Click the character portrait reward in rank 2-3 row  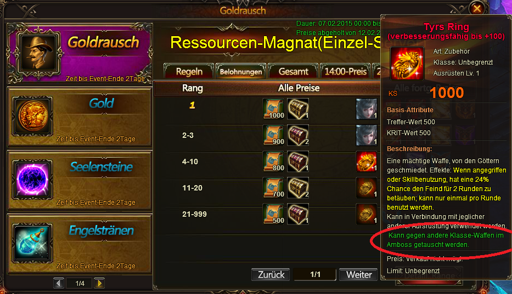click(367, 135)
